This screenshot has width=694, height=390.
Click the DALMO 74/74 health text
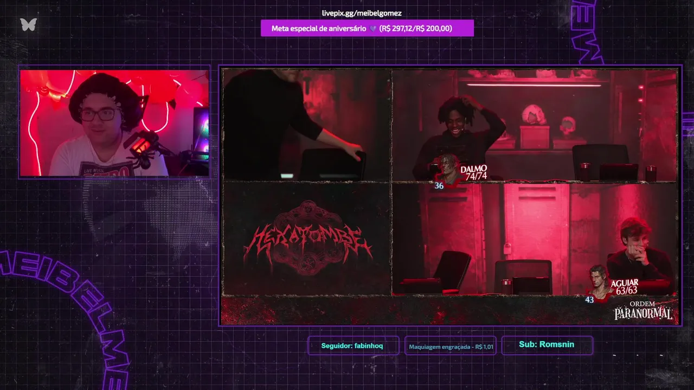coord(474,172)
